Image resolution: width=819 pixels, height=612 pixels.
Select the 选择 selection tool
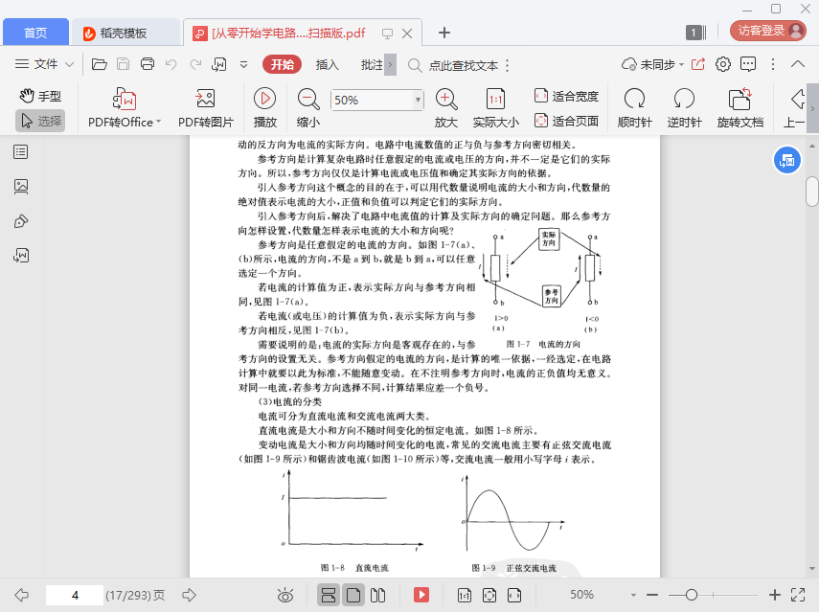(x=40, y=121)
